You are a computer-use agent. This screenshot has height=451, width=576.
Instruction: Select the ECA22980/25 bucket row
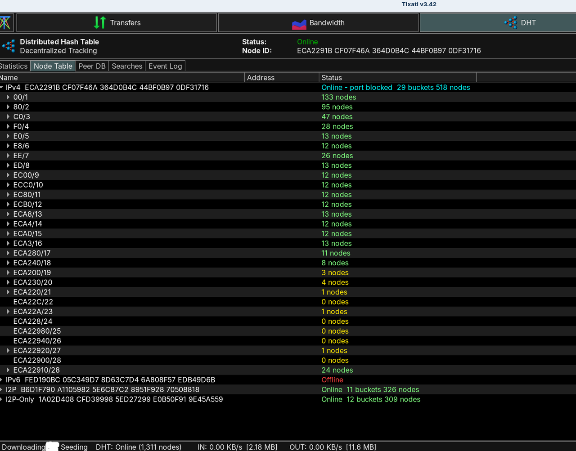point(288,331)
